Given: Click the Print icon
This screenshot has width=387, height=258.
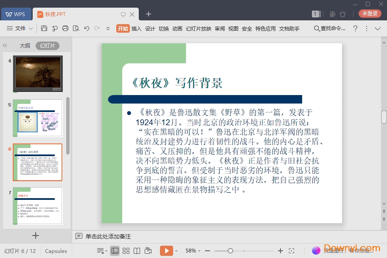Looking at the screenshot, I should (65, 28).
